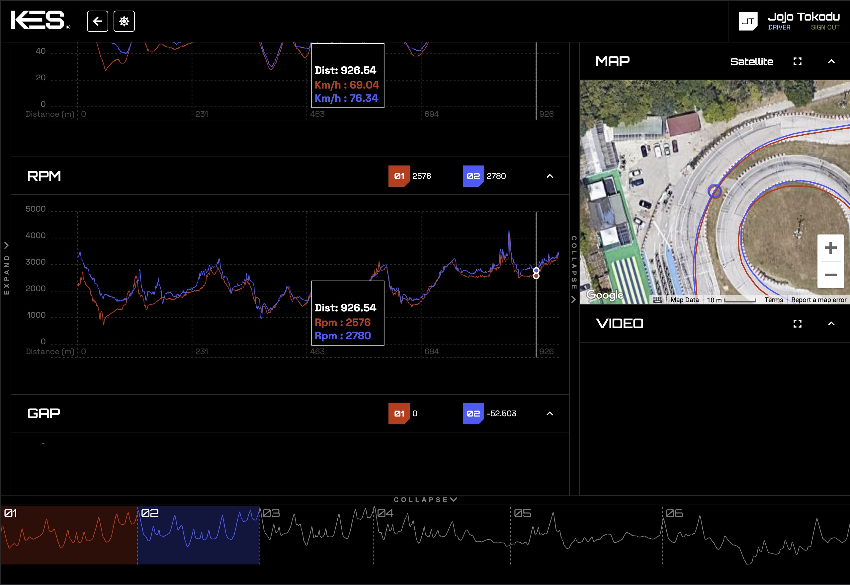The image size is (850, 585).
Task: Click the RPM value 2780
Action: 496,176
